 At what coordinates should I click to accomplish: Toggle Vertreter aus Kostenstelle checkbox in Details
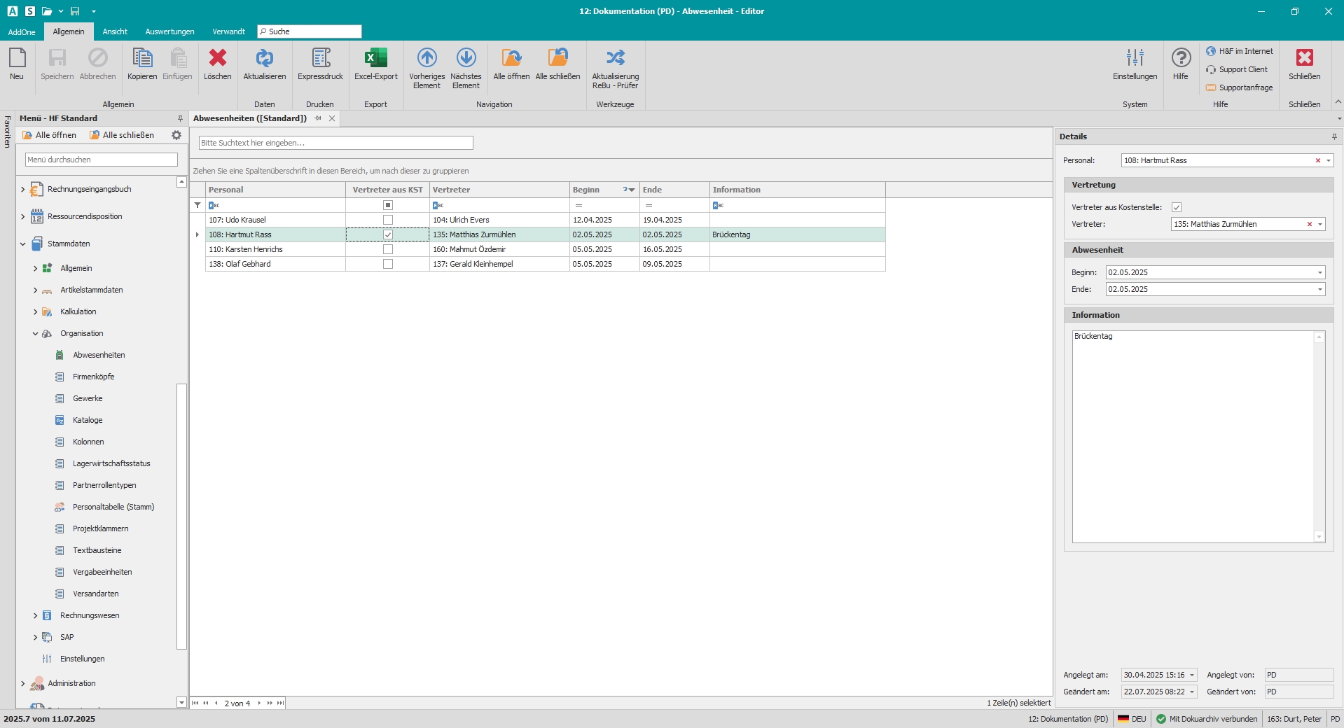pos(1177,207)
